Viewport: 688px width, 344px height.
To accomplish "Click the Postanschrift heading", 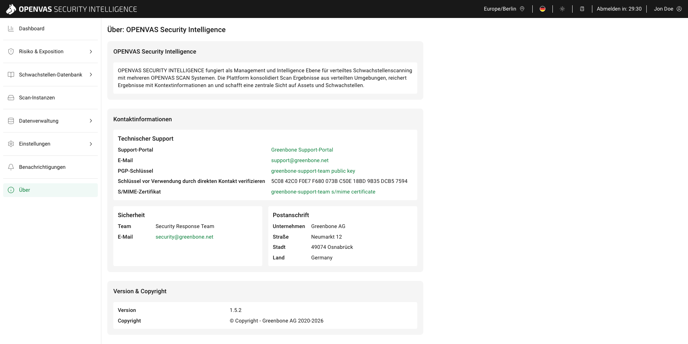I will pyautogui.click(x=291, y=215).
